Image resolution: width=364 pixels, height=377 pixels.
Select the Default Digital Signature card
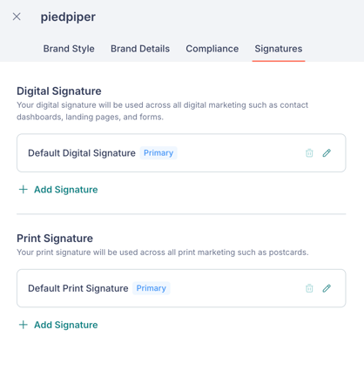[x=181, y=153]
